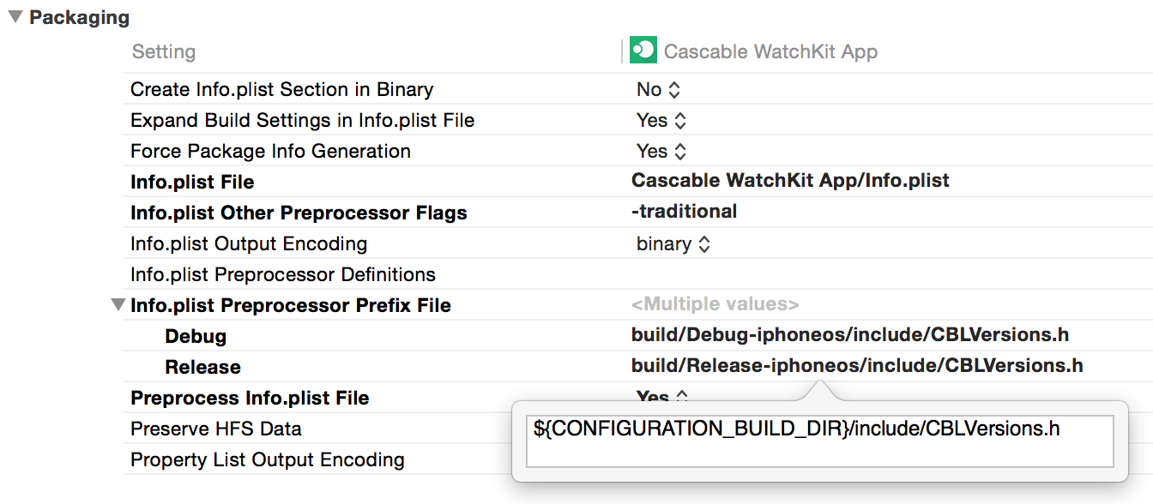1153x504 pixels.
Task: Click the -traditional preprocessor flags value
Action: click(x=684, y=212)
